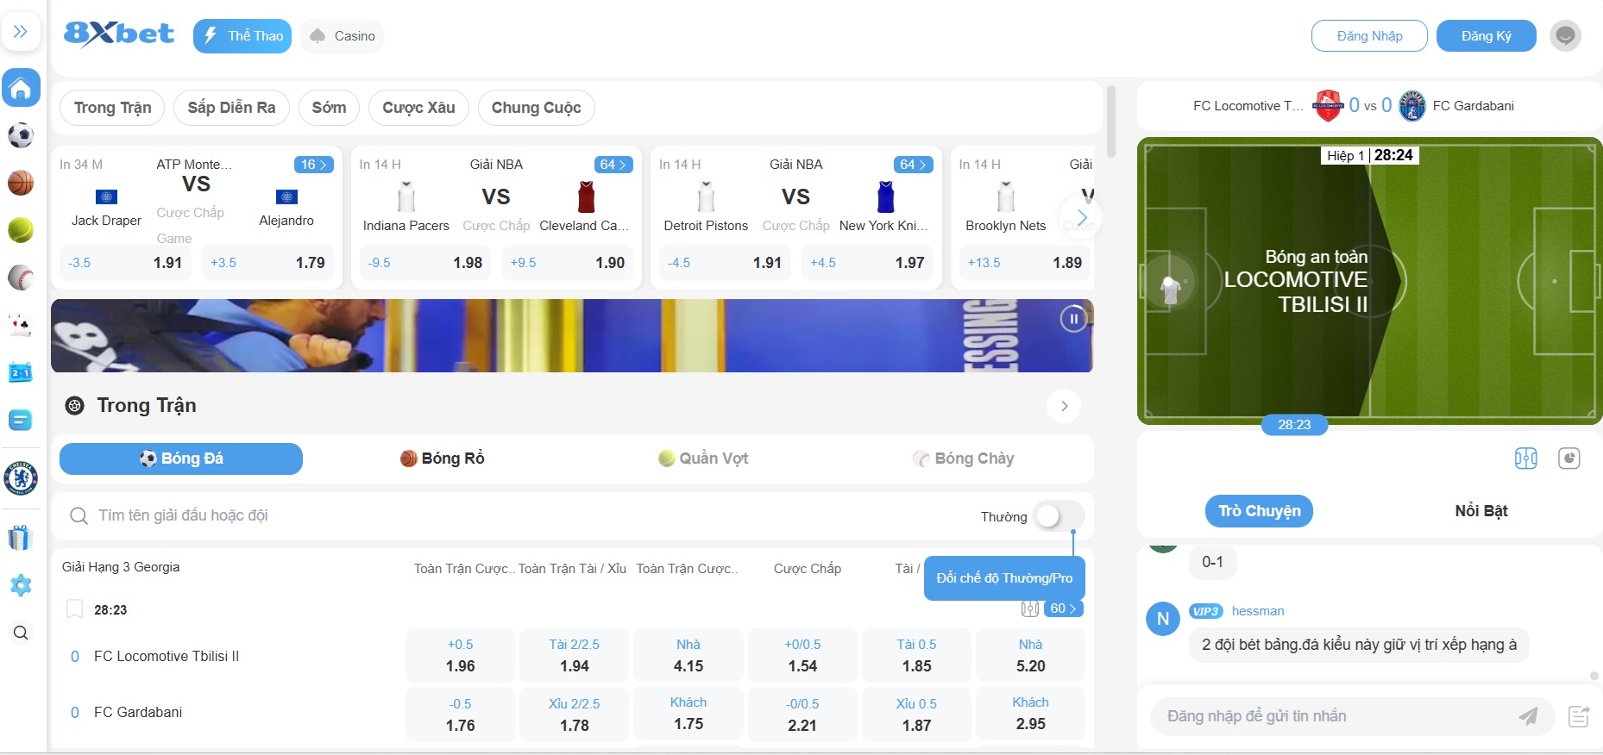
Task: Expand ATP Monte match markets badge 16
Action: 313,165
